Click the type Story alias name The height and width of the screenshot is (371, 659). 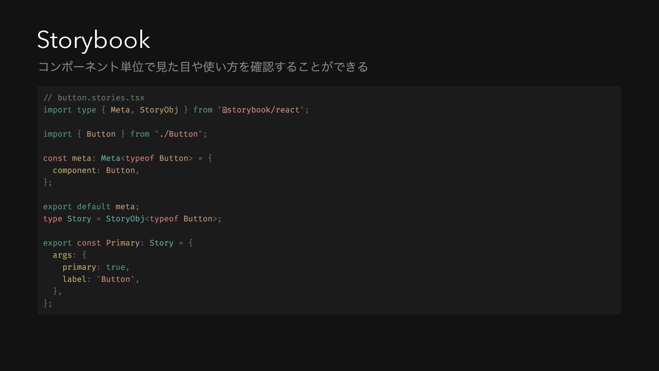79,219
